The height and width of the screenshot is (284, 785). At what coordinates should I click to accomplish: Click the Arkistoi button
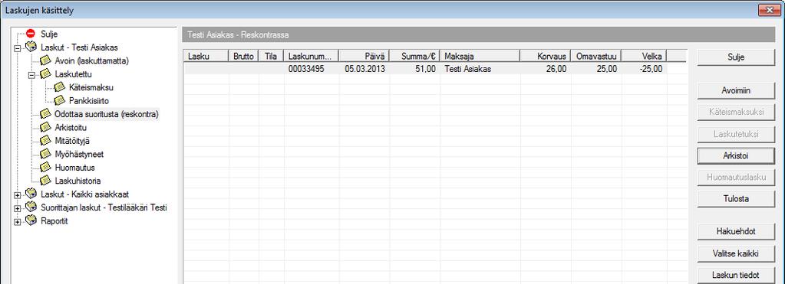[x=735, y=155]
